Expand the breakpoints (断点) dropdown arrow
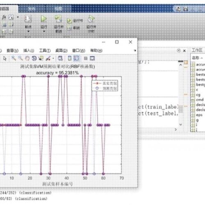 [28, 31]
